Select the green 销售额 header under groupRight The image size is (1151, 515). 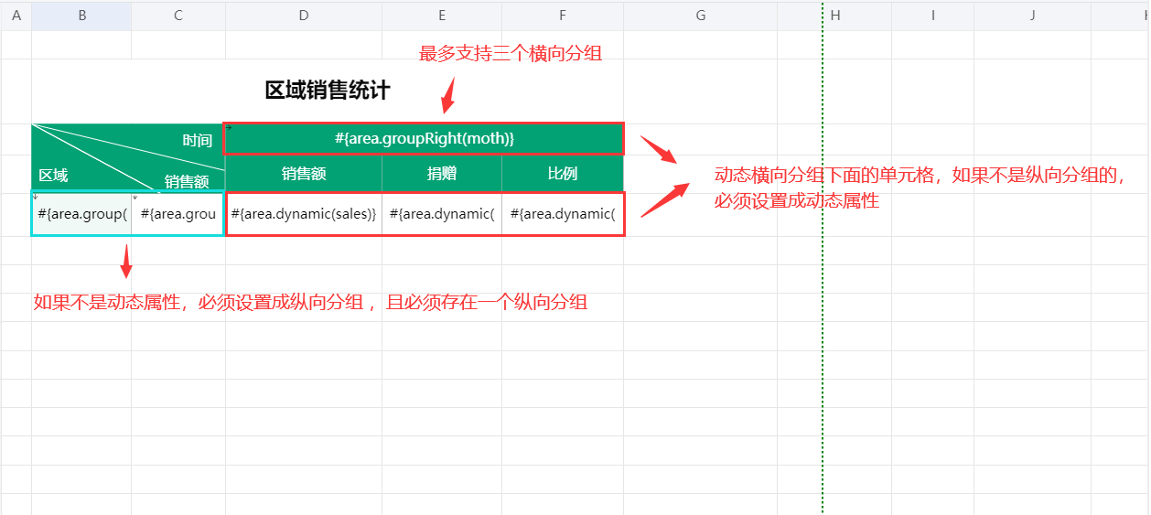pos(304,174)
